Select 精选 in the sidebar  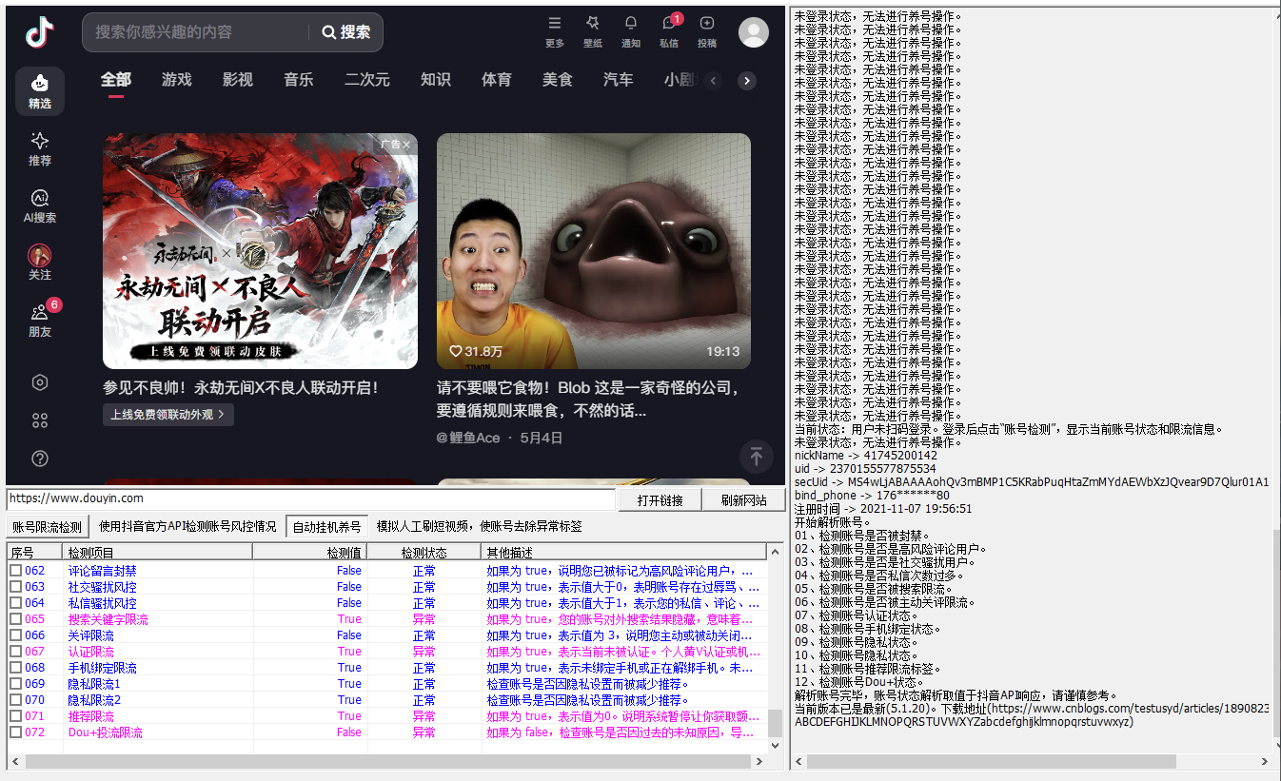pyautogui.click(x=40, y=91)
